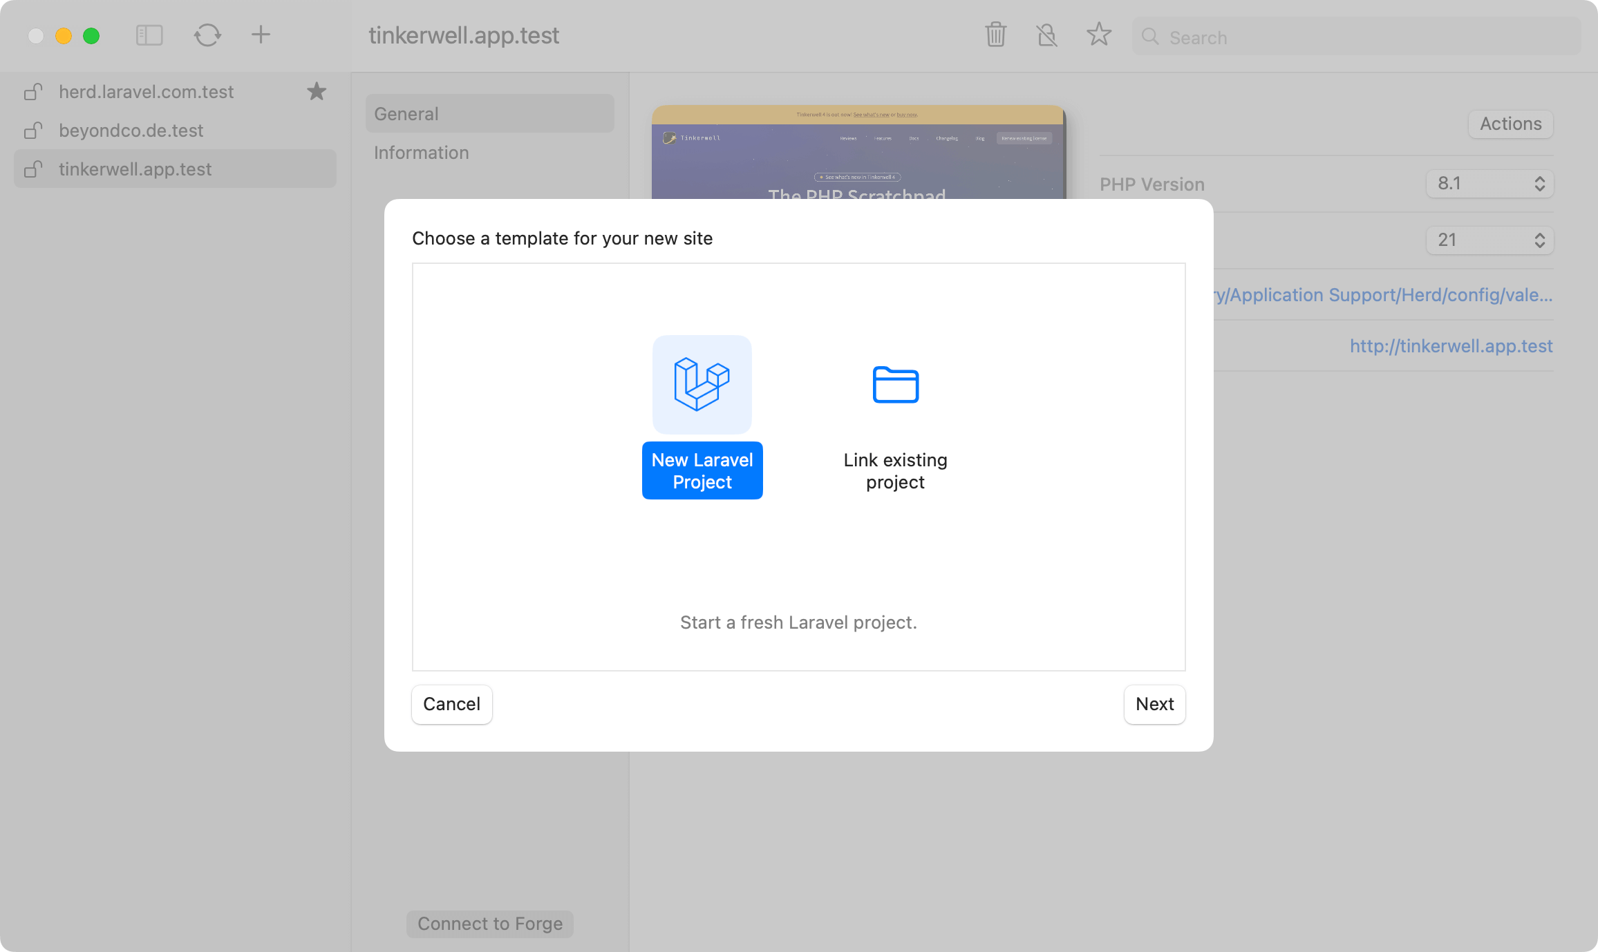The height and width of the screenshot is (952, 1598).
Task: Click the refresh sites icon
Action: pos(207,35)
